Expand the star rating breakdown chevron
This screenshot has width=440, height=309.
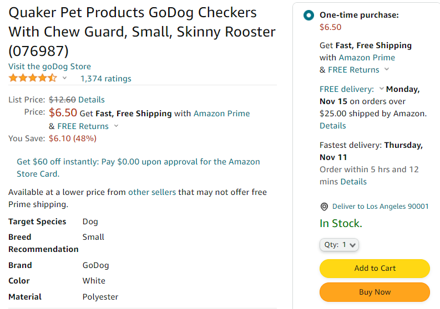pos(65,78)
